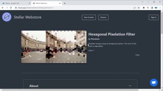Image resolution: width=163 pixels, height=91 pixels.
Task: Toggle the browser side panel
Action: (x=152, y=8)
